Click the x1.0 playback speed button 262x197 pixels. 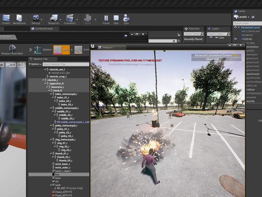tap(11, 65)
